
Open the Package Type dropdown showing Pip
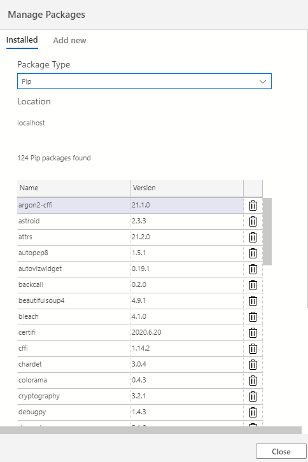pos(144,81)
